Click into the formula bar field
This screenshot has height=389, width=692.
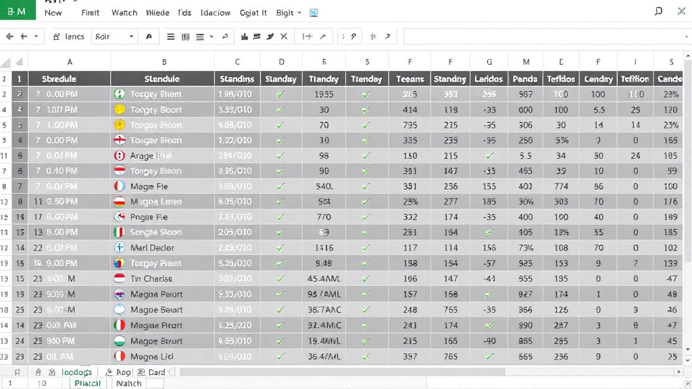(546, 36)
